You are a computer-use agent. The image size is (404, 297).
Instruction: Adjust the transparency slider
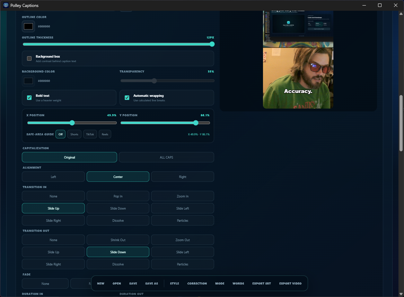click(x=167, y=81)
